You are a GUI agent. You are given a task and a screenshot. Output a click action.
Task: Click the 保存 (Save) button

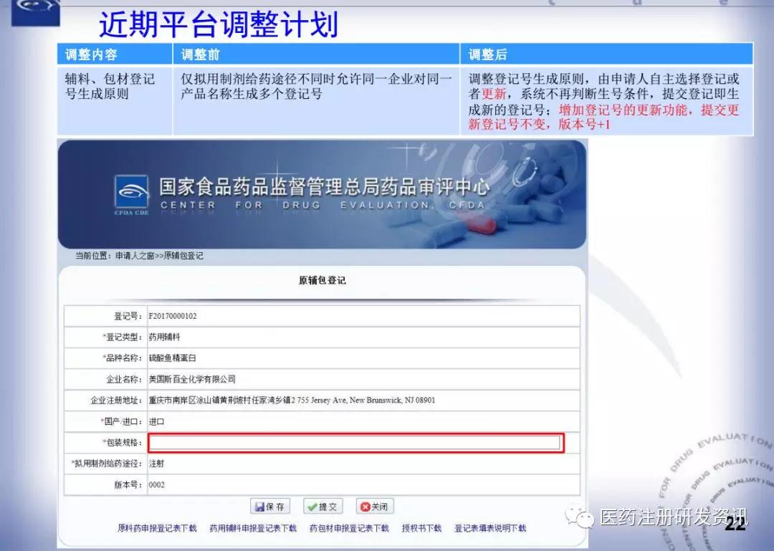270,507
